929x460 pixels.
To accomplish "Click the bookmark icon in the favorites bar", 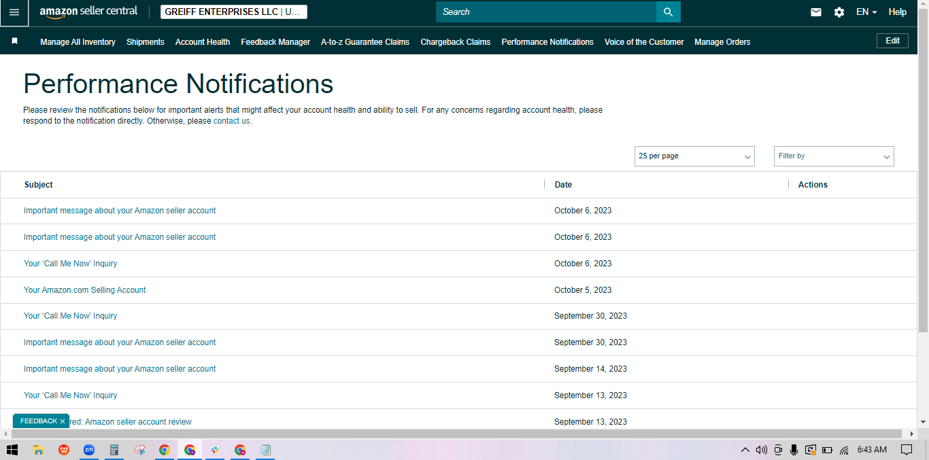I will (x=14, y=41).
